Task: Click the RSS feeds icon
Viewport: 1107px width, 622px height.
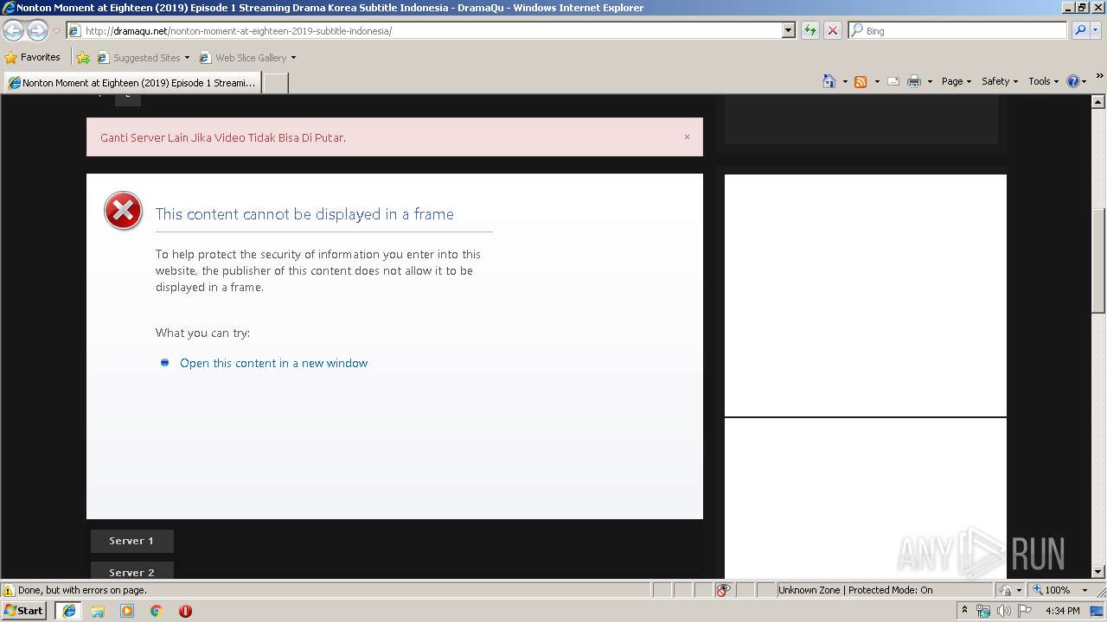Action: [861, 81]
